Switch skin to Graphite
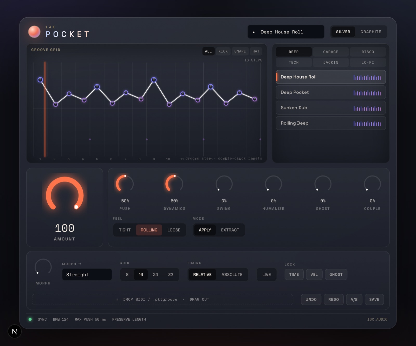 (371, 32)
